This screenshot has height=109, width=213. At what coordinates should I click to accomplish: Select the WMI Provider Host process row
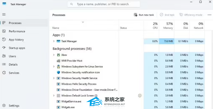point(127,61)
